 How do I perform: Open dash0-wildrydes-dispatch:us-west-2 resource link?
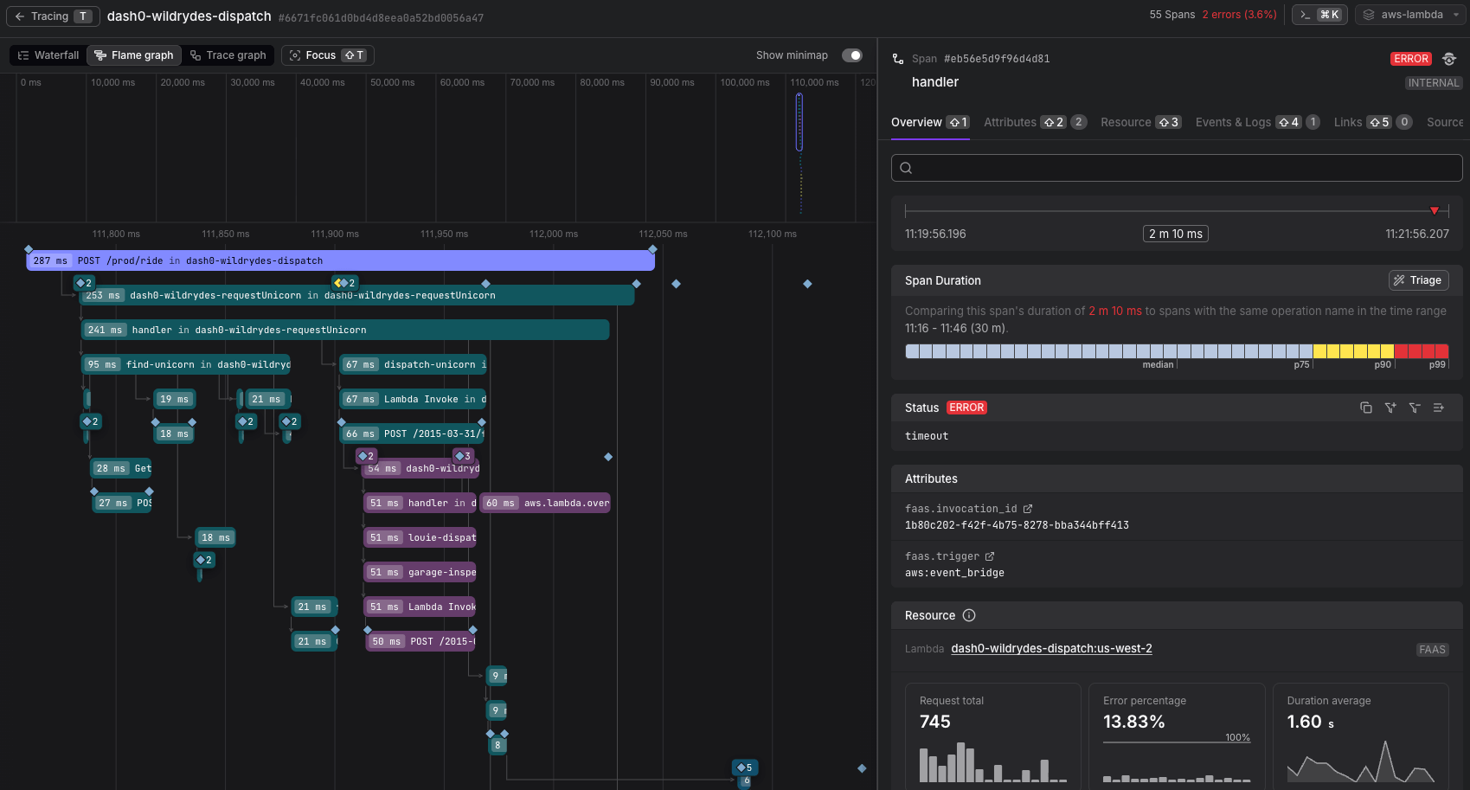[x=1051, y=648]
